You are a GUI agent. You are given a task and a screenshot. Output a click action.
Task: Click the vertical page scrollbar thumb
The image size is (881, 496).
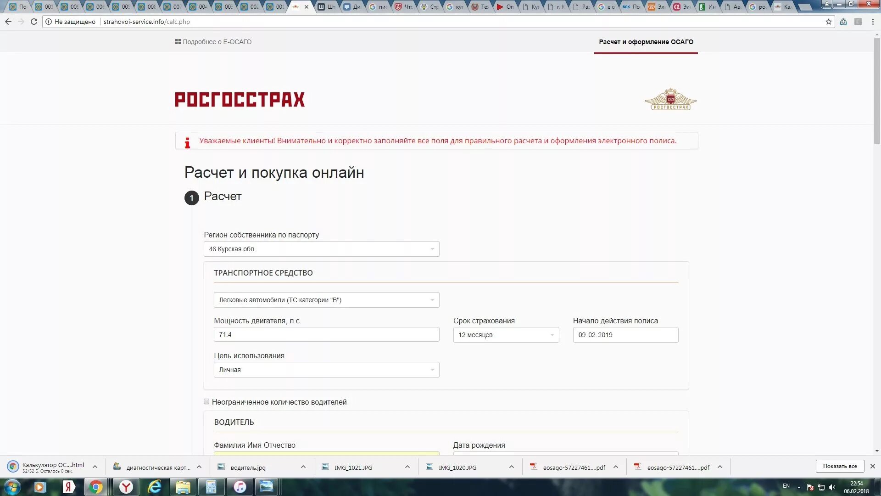877,91
